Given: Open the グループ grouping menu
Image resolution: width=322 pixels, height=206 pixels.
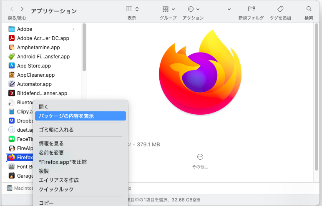Looking at the screenshot, I should coord(169,9).
